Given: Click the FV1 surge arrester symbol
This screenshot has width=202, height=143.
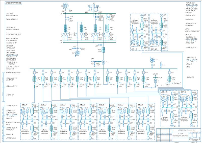Looking at the screenshot, I should 101,45.
